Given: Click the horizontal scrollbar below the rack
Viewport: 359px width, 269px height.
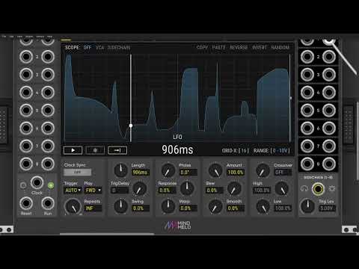Looking at the screenshot, I should [x=107, y=234].
